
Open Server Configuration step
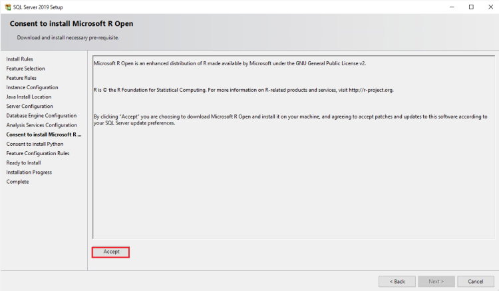pos(29,106)
